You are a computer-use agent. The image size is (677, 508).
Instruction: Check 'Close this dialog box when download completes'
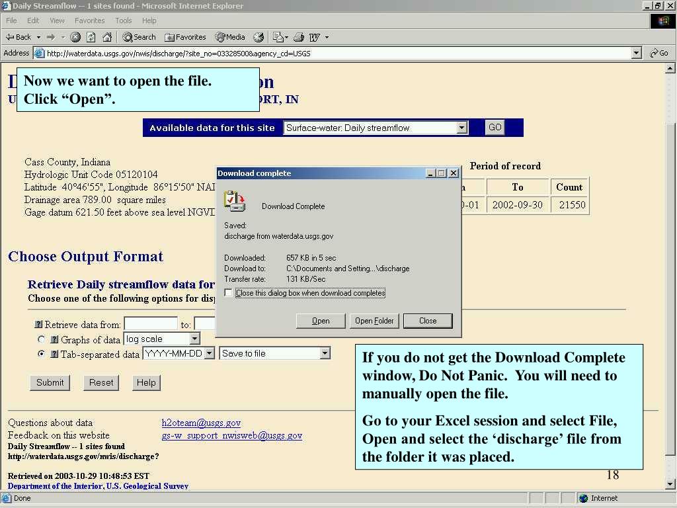point(228,293)
